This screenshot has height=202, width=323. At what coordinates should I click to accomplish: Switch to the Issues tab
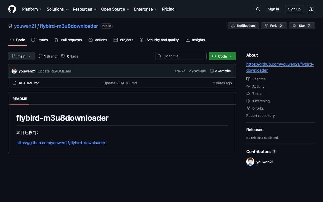pyautogui.click(x=39, y=40)
